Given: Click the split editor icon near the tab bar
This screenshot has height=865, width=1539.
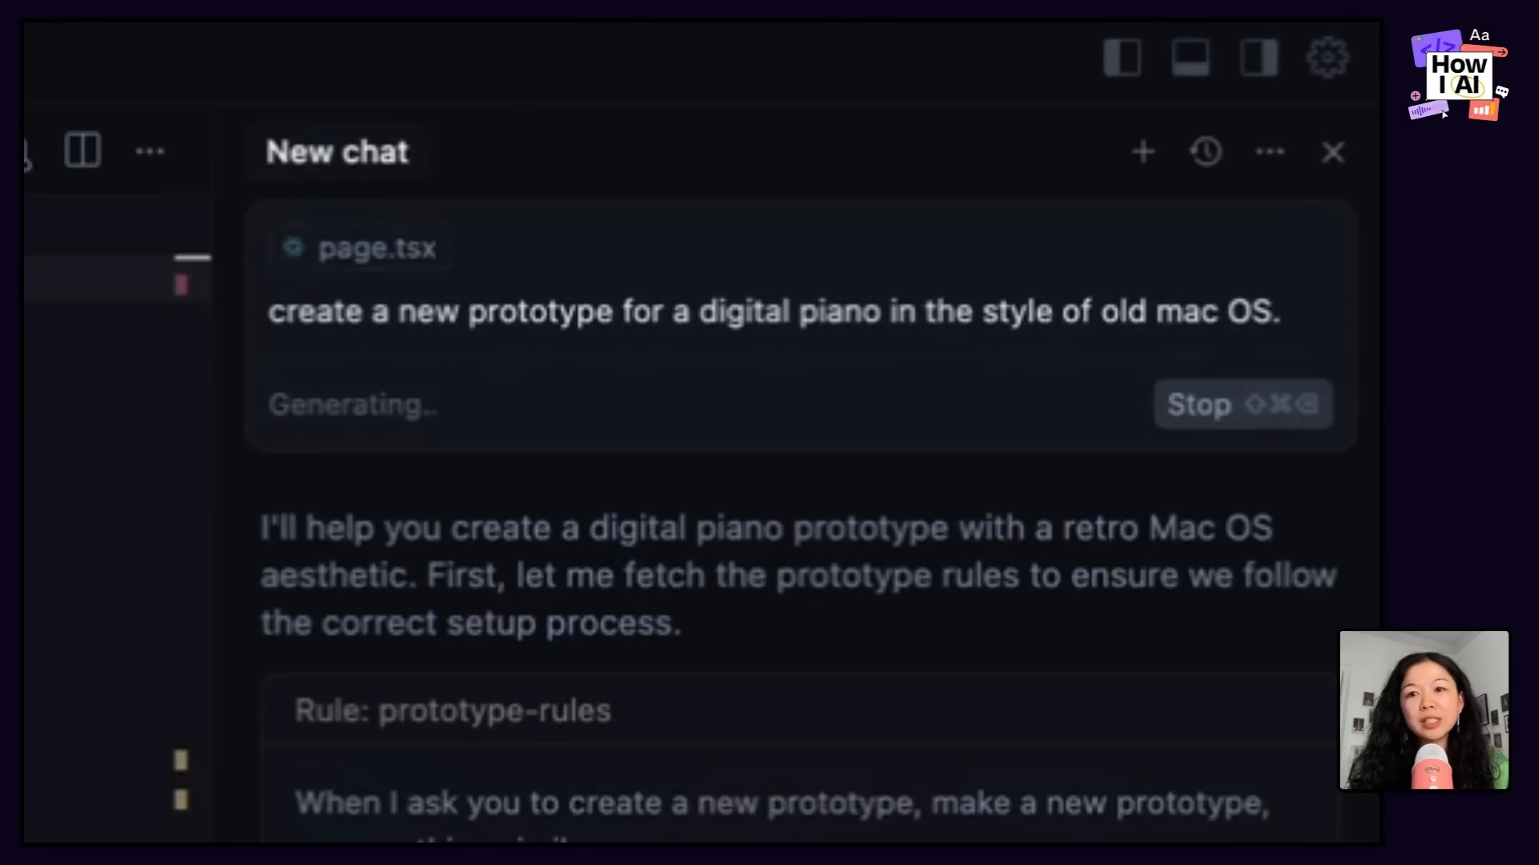Looking at the screenshot, I should [83, 150].
